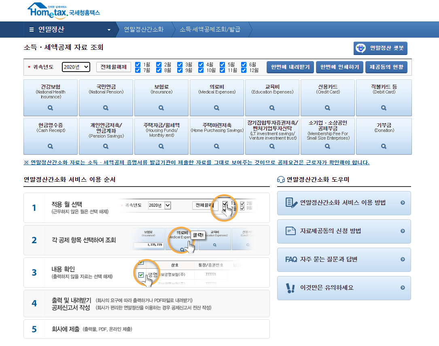Click magnifier under 개인연금저축 (Pension Savings)

click(x=106, y=146)
